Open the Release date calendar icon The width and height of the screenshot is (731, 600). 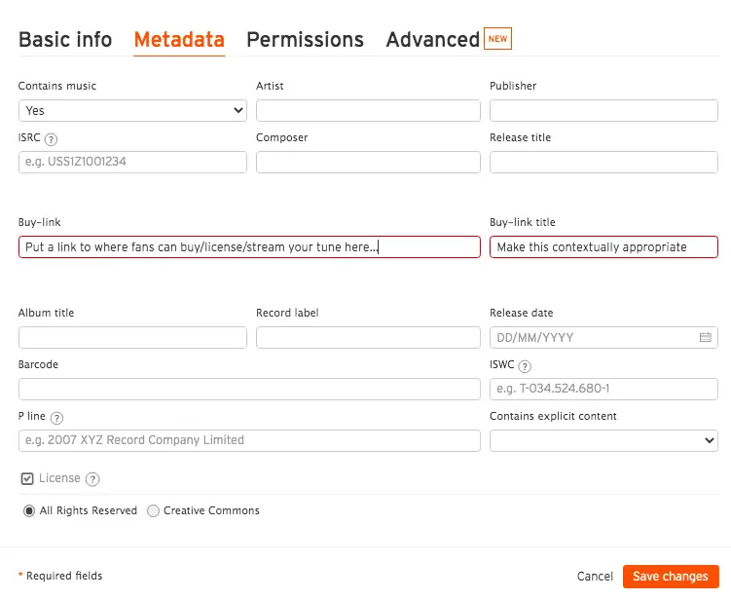706,338
